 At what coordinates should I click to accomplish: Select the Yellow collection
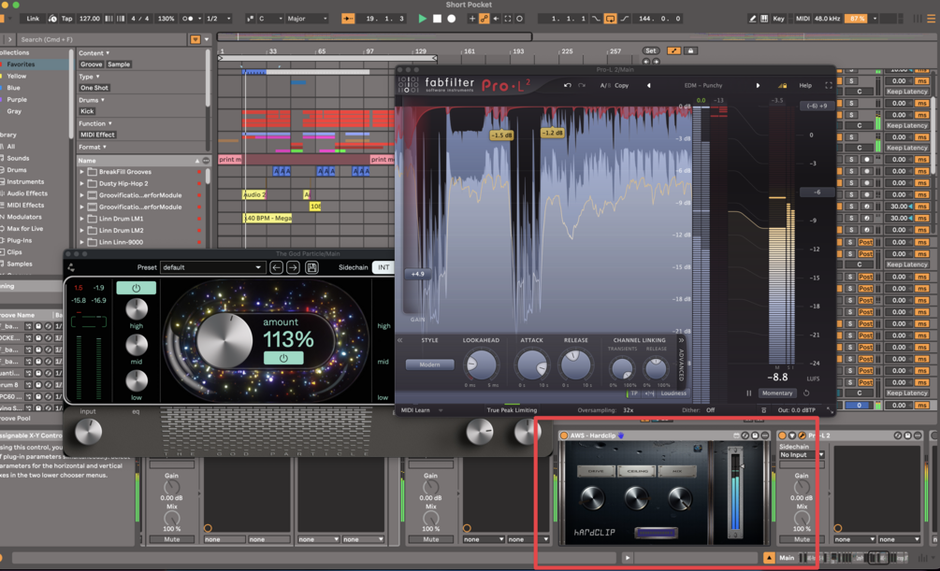pyautogui.click(x=16, y=76)
